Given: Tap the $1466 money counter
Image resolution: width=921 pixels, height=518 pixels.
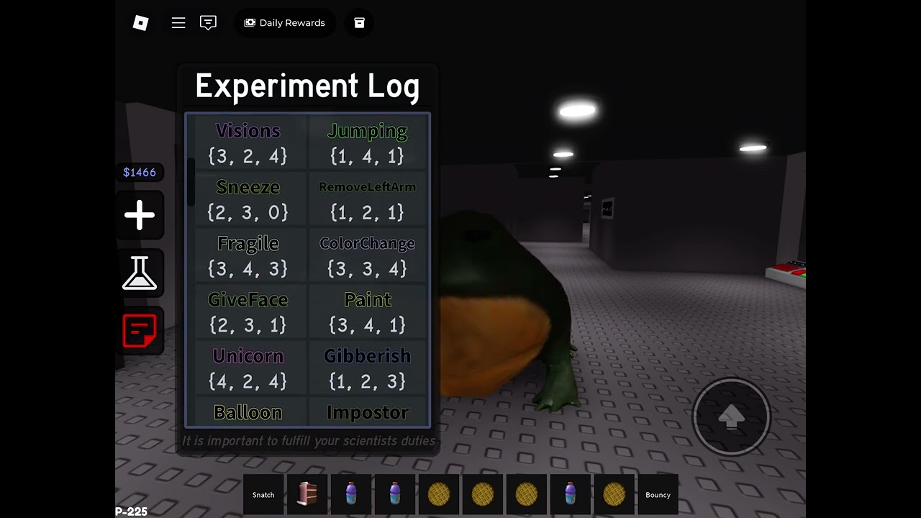Looking at the screenshot, I should point(140,173).
